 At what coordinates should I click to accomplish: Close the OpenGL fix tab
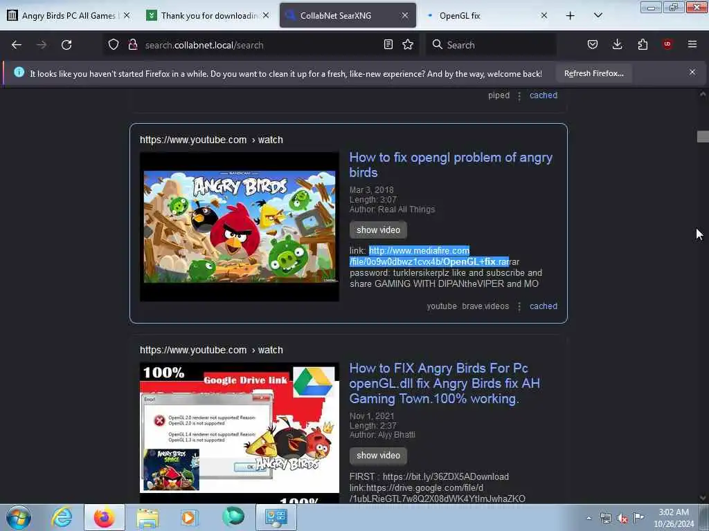point(544,15)
